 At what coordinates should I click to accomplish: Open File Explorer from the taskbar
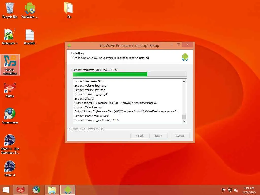click(x=52, y=190)
